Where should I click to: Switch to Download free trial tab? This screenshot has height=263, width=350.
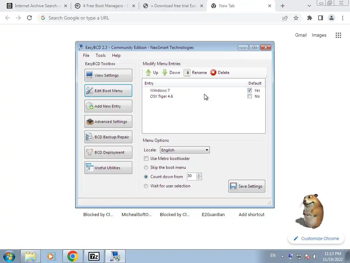point(173,6)
